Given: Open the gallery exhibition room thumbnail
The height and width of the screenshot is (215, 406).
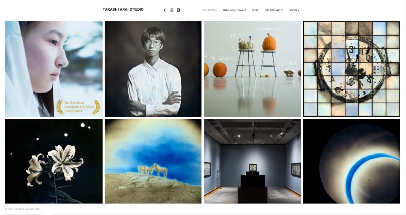Looking at the screenshot, I should coord(252,161).
